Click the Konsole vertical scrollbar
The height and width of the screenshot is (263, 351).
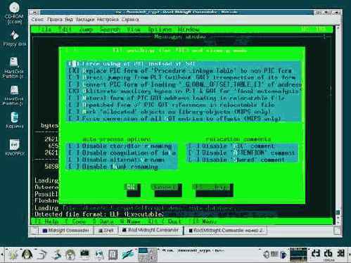coord(338,125)
